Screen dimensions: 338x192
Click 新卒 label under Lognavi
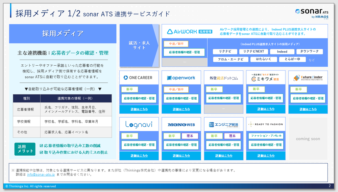click(129, 136)
